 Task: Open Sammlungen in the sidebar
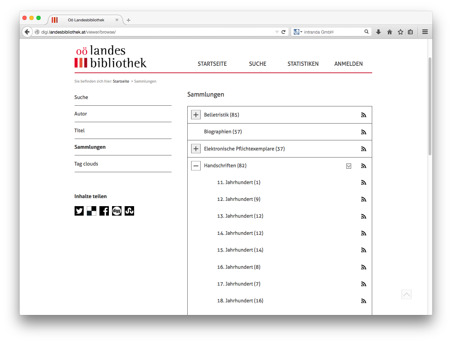90,147
